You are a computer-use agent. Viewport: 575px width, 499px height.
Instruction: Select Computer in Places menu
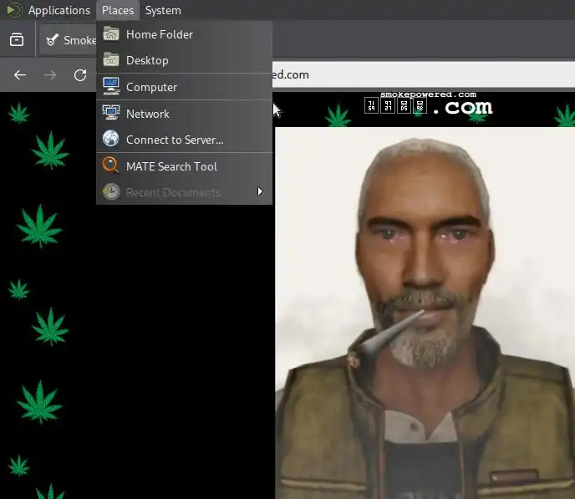pos(184,87)
